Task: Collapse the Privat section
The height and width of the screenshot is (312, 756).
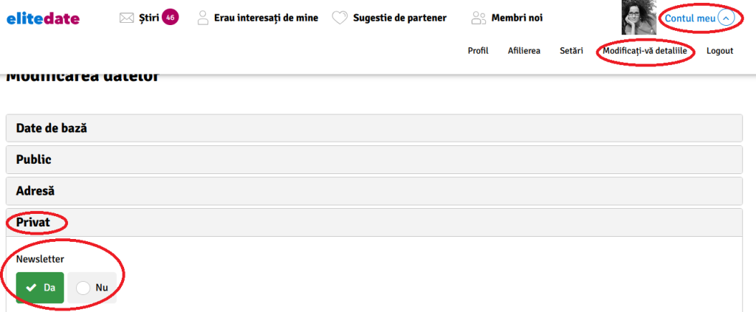Action: pos(374,223)
